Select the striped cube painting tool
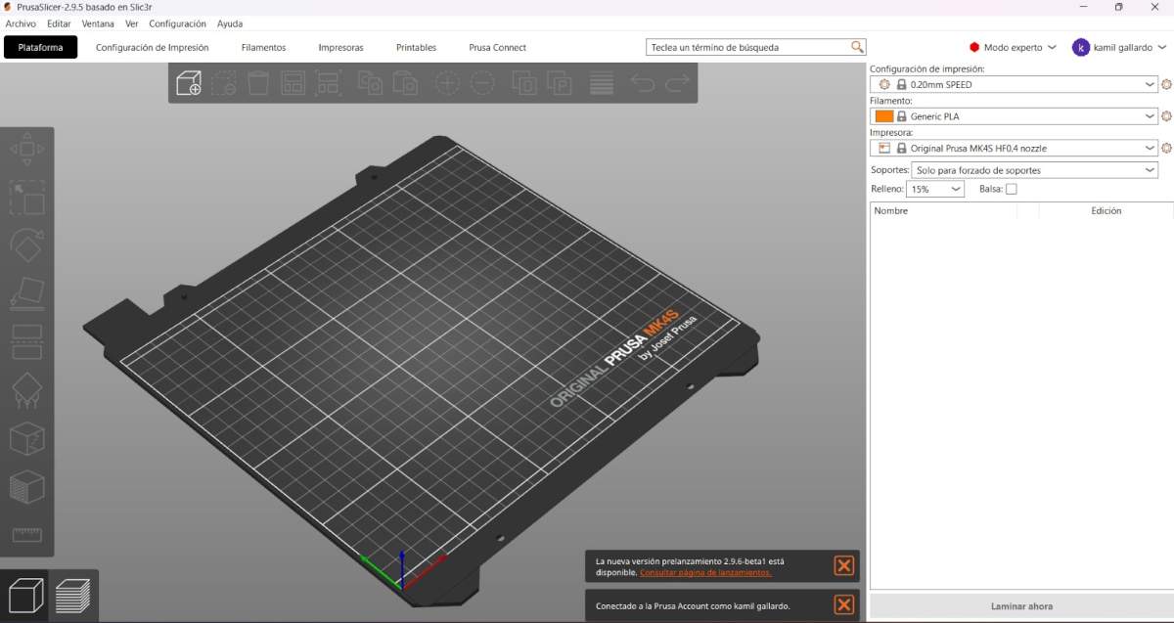 [26, 487]
